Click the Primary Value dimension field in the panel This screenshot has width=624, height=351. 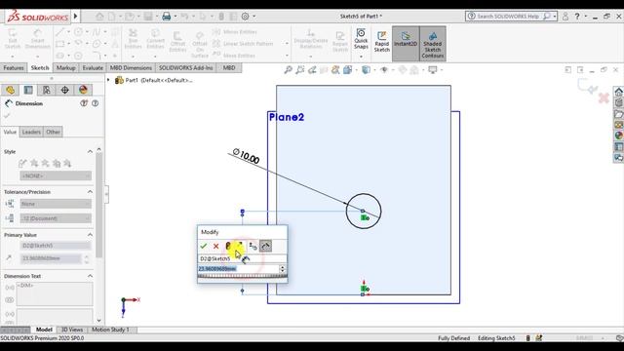(x=51, y=258)
